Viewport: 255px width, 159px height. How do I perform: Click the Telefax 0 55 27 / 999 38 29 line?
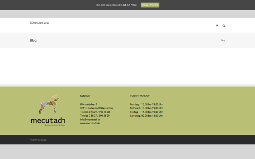[x=95, y=116]
